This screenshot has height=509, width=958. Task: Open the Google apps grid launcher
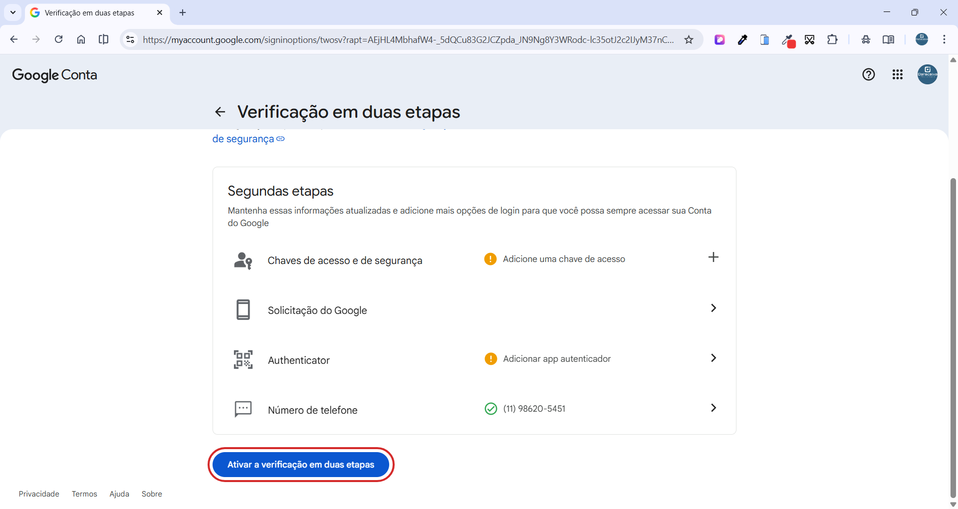(898, 74)
